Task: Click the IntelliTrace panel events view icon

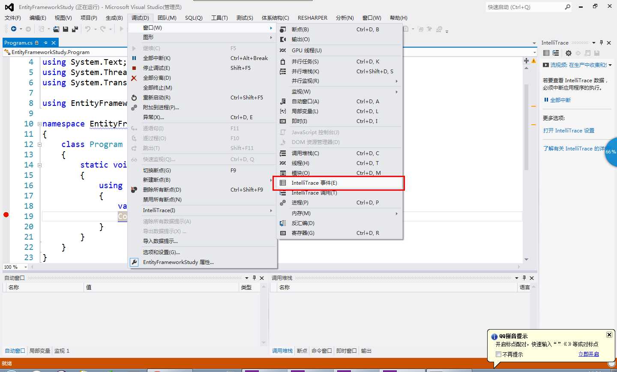Action: (x=546, y=53)
